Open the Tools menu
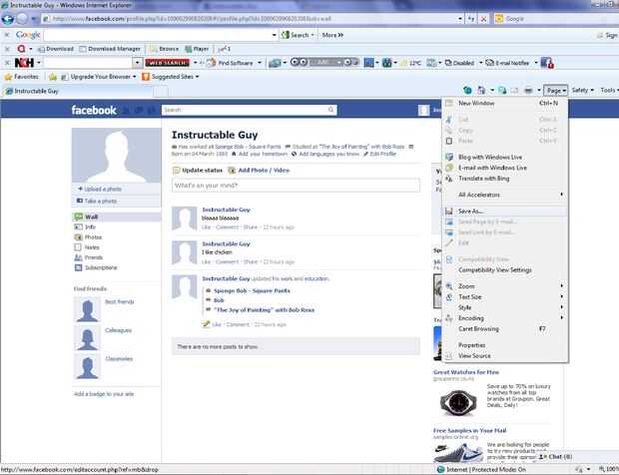Screen dimensions: 619x475 (609, 91)
